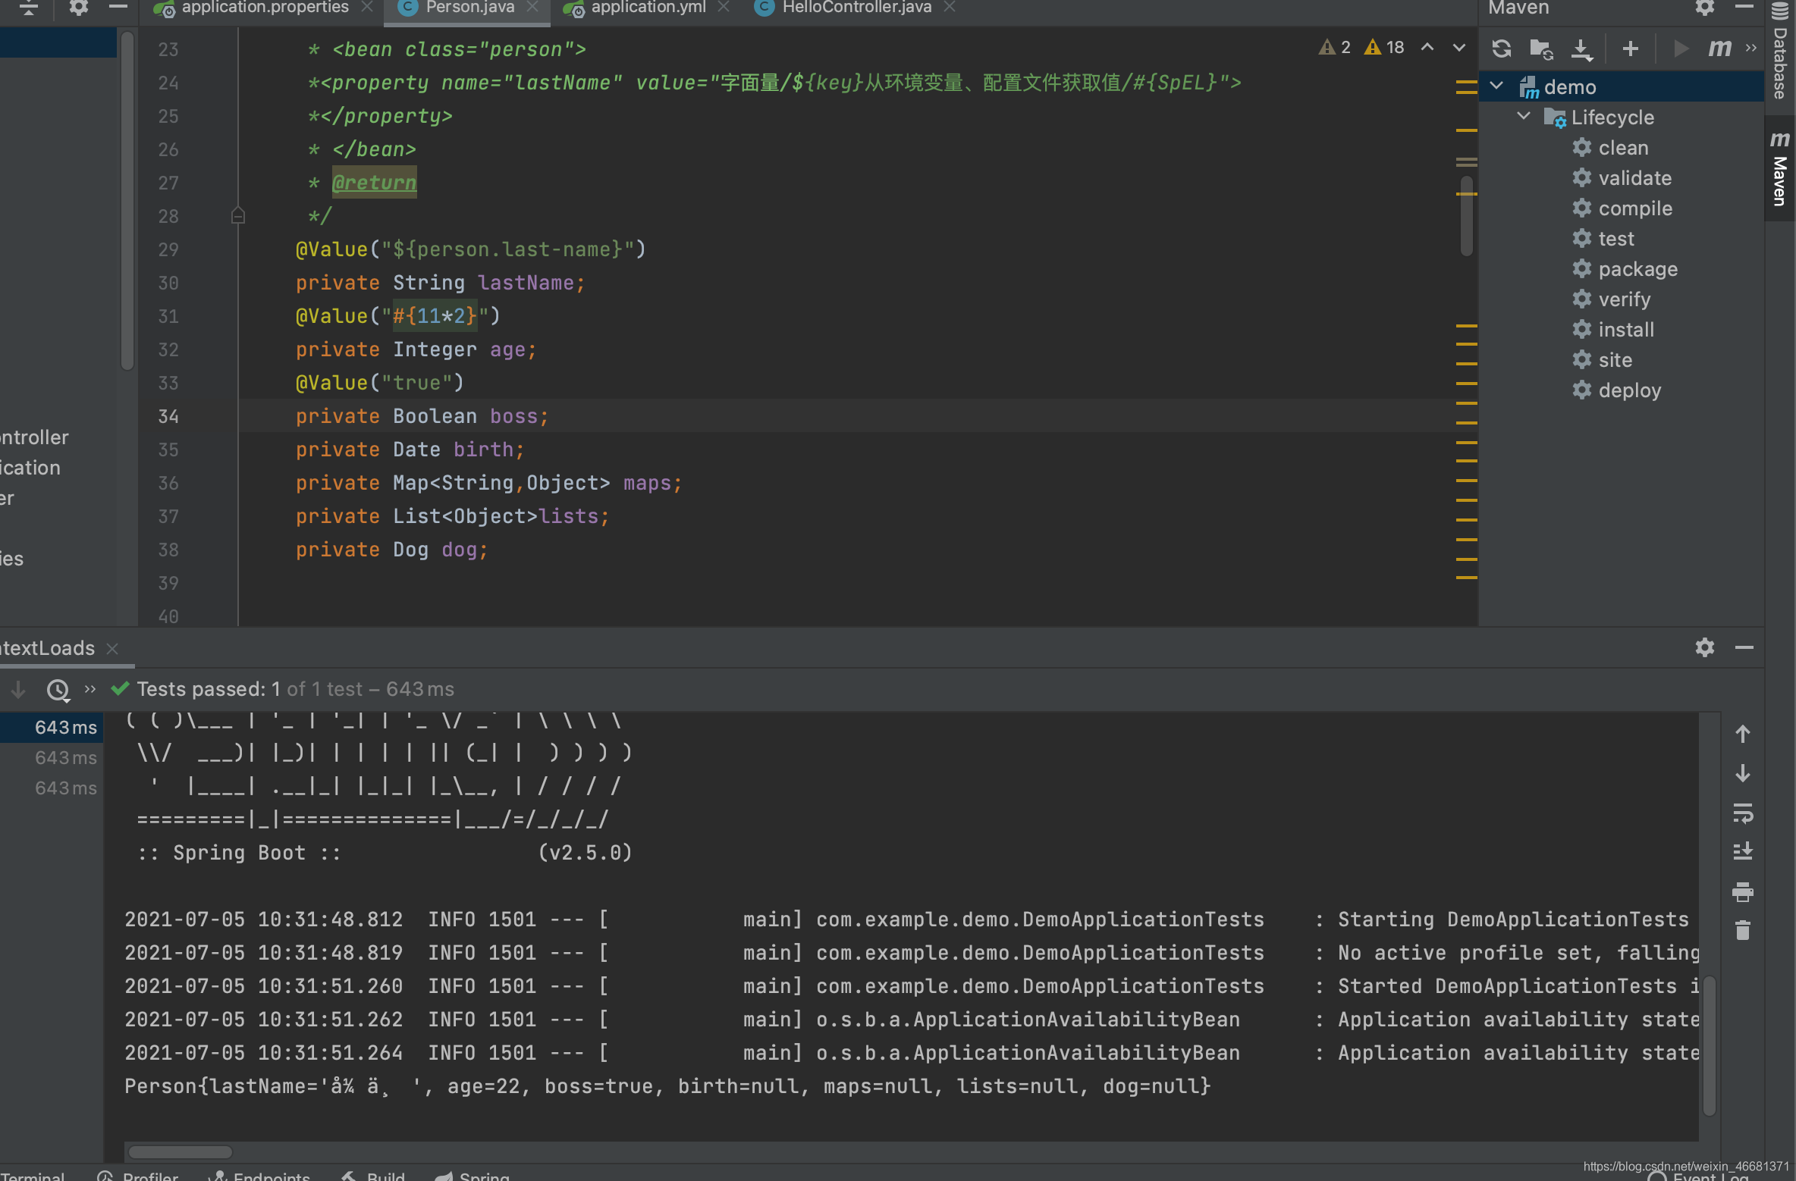Select the site lifecycle goal
This screenshot has height=1181, width=1796.
click(x=1602, y=359)
